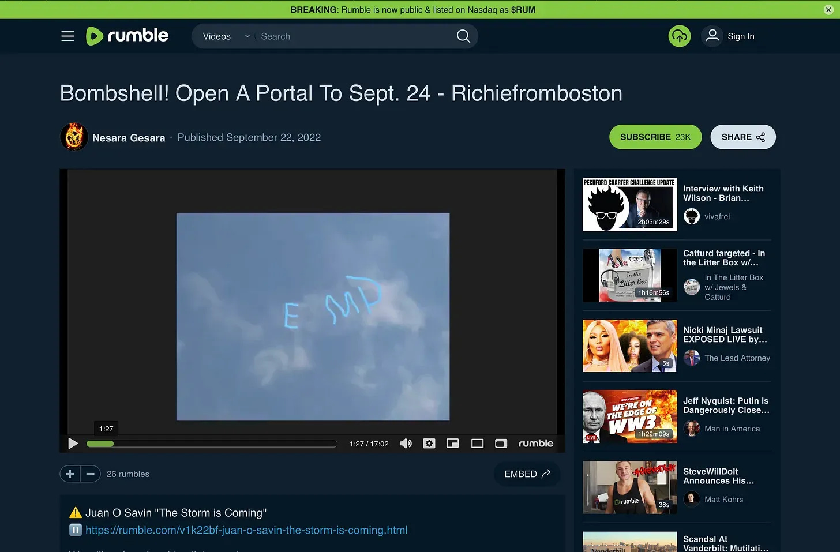Click the Published September 22, 2022 text
The width and height of the screenshot is (840, 552).
249,137
